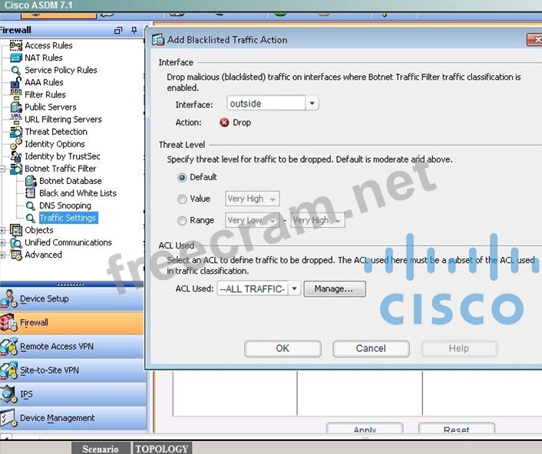Viewport: 542px width, 454px height.
Task: Click the NAT Rules icon
Action: click(x=17, y=58)
